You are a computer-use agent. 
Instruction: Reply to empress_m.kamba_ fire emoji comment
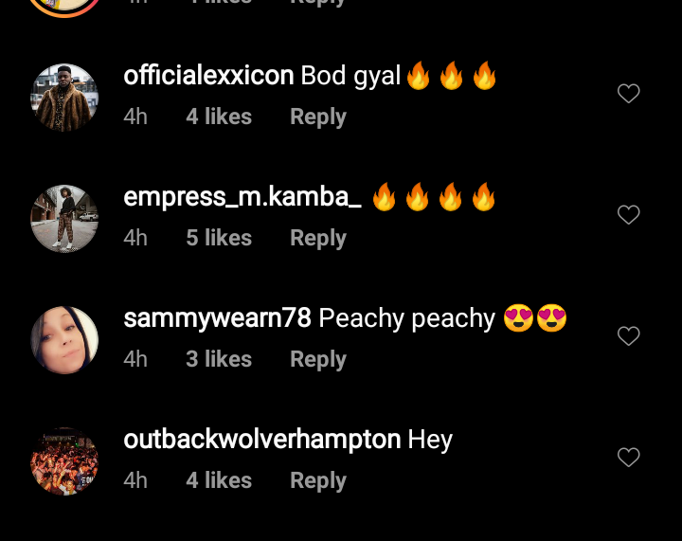(318, 239)
